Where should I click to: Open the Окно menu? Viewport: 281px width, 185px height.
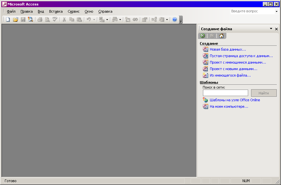(x=89, y=11)
